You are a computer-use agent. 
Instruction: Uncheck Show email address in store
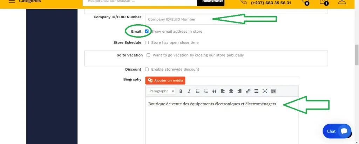147,31
